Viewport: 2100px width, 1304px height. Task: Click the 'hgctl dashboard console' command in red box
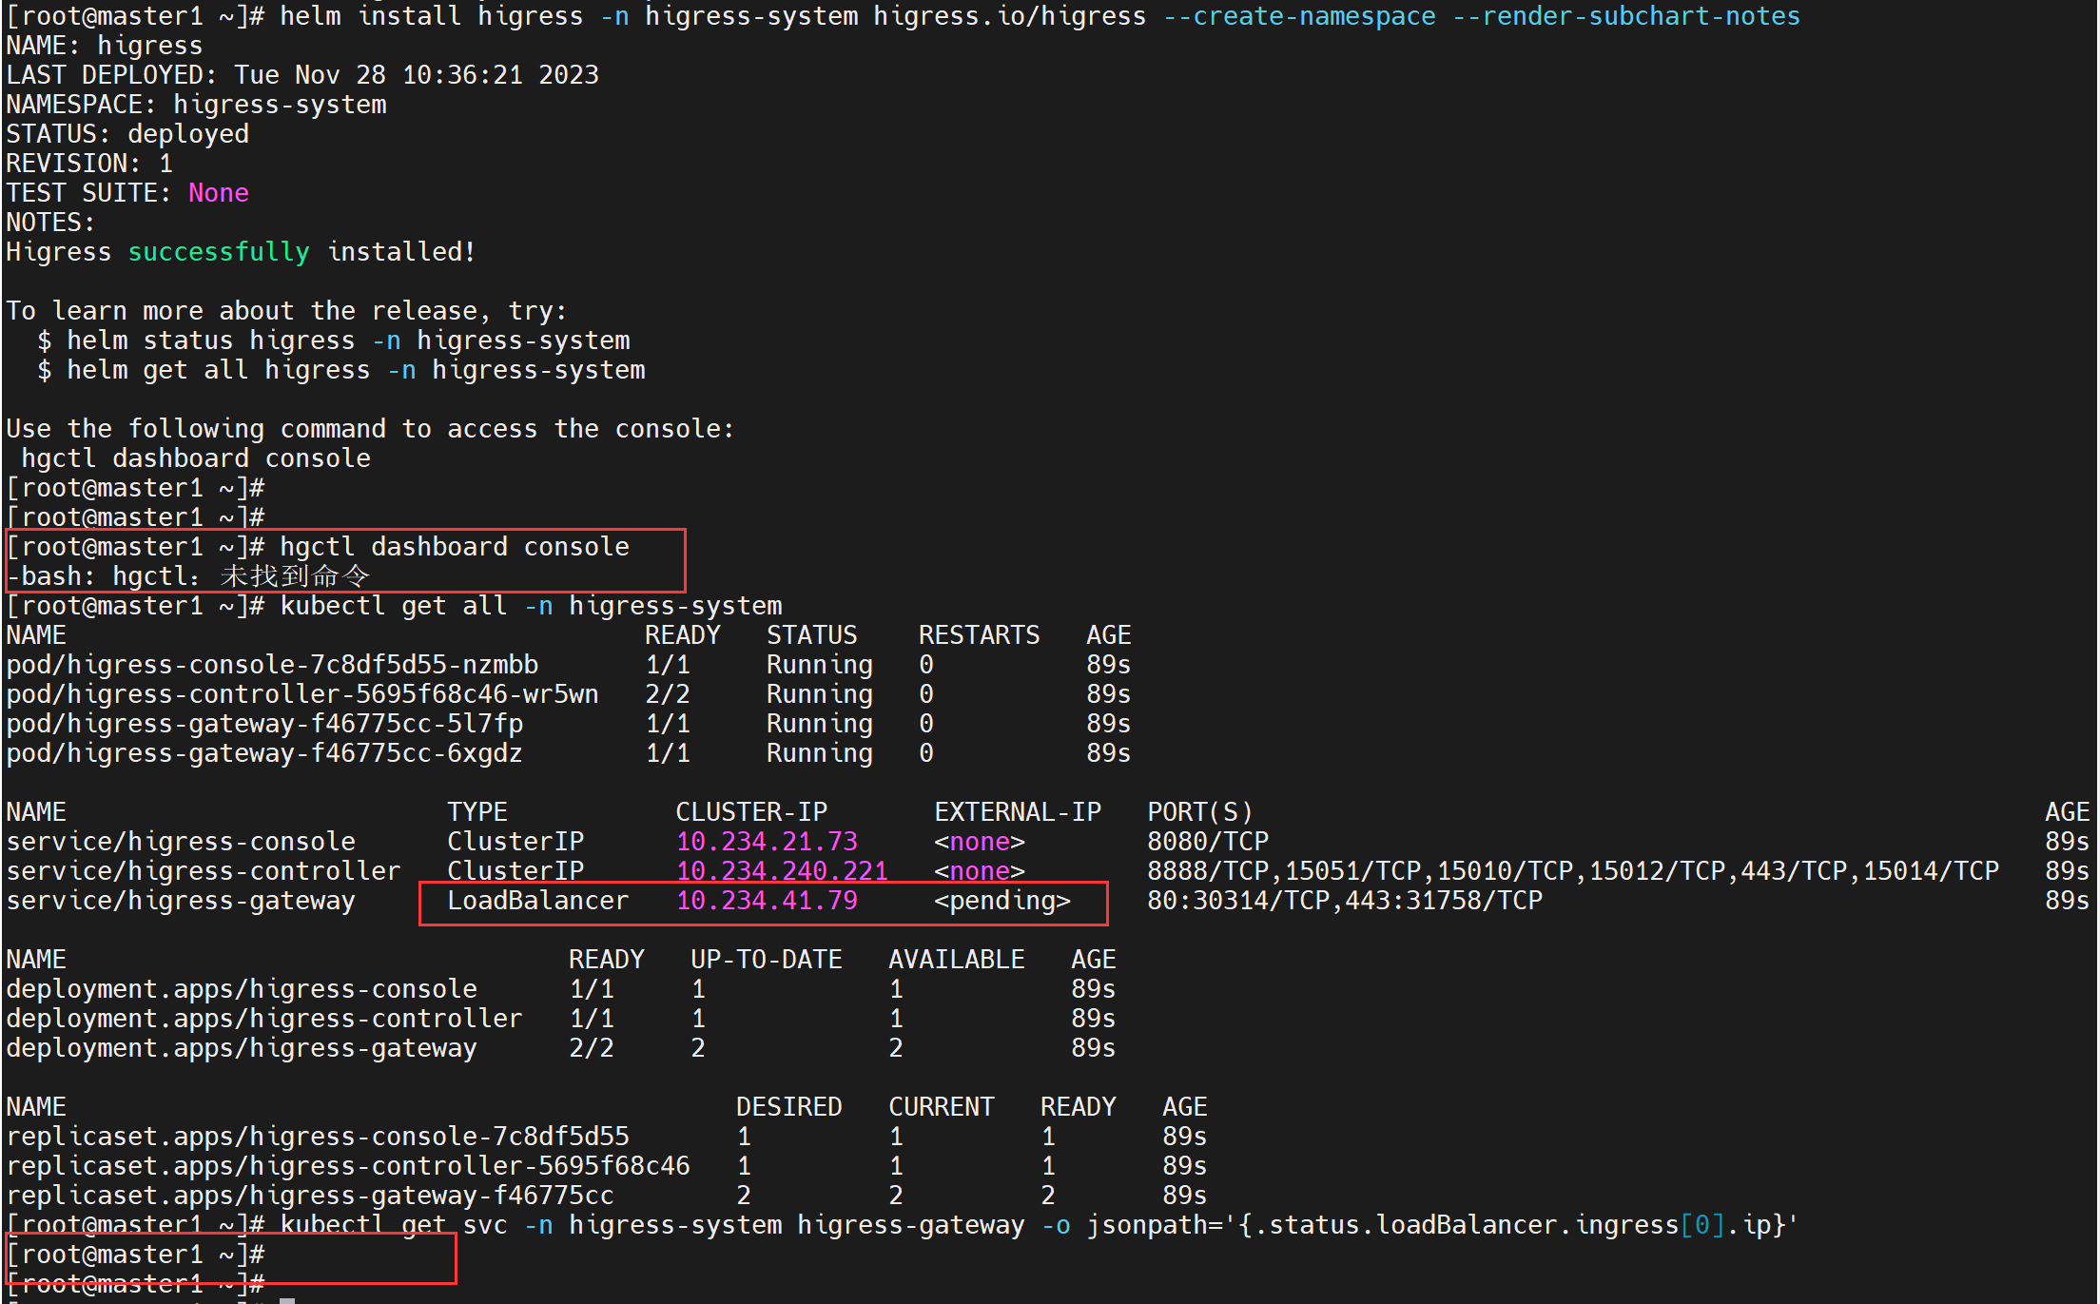tap(454, 547)
